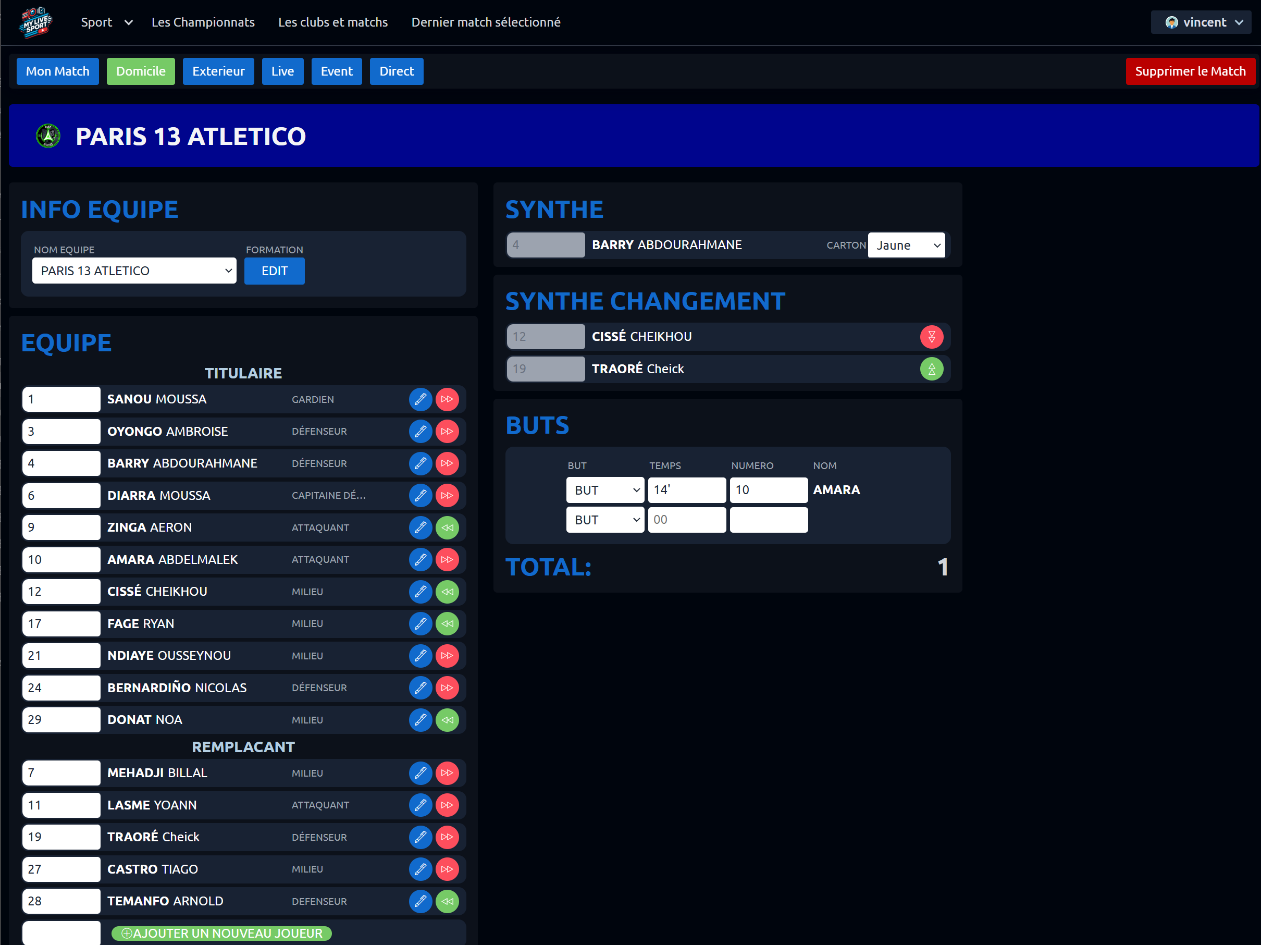Image resolution: width=1261 pixels, height=945 pixels.
Task: Edit CASTRO TIAGO with the pencil icon
Action: pyautogui.click(x=420, y=869)
